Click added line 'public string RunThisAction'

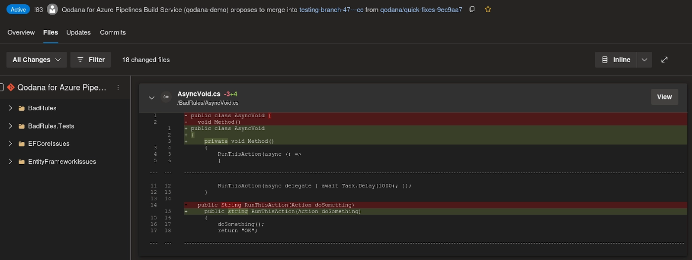tap(436, 212)
